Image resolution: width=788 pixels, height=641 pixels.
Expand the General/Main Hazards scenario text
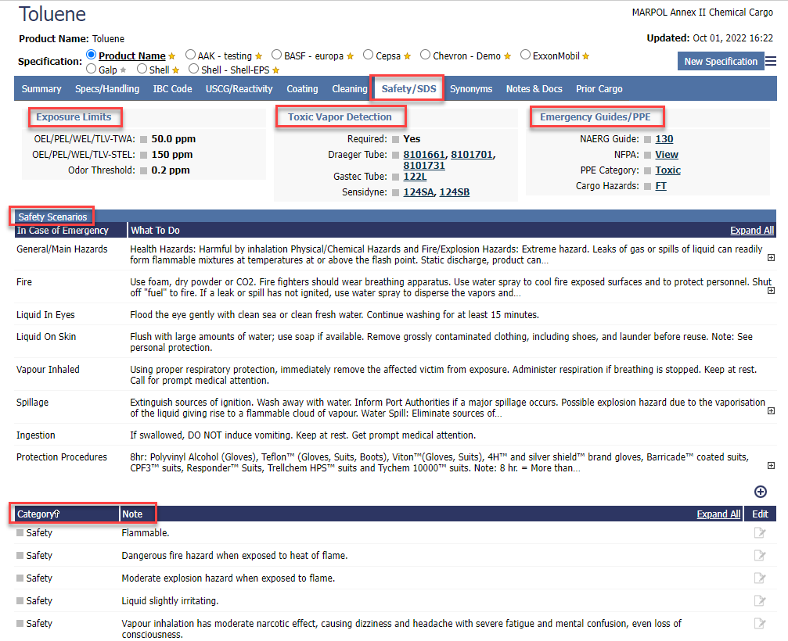click(771, 258)
